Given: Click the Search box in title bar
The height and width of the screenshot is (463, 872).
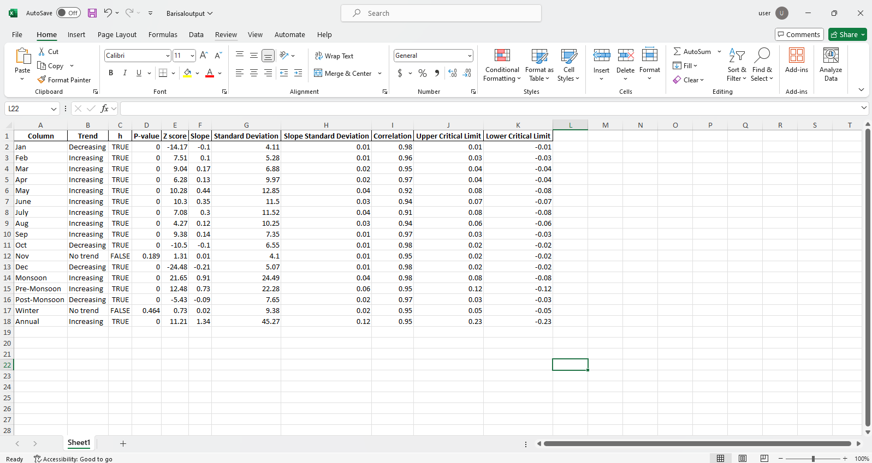Looking at the screenshot, I should 441,13.
